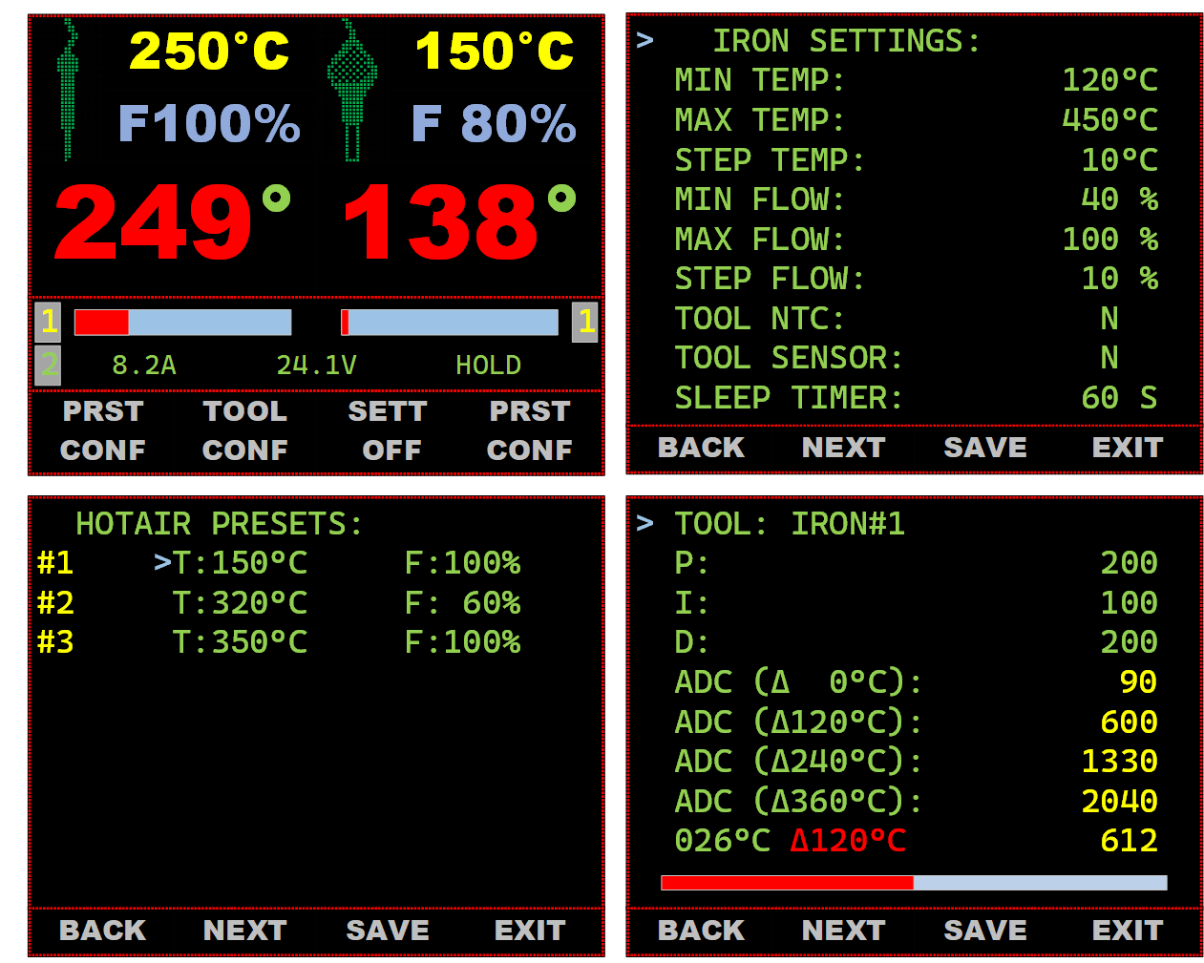
Task: Click the 249° actual temperature readout
Action: click(x=172, y=222)
